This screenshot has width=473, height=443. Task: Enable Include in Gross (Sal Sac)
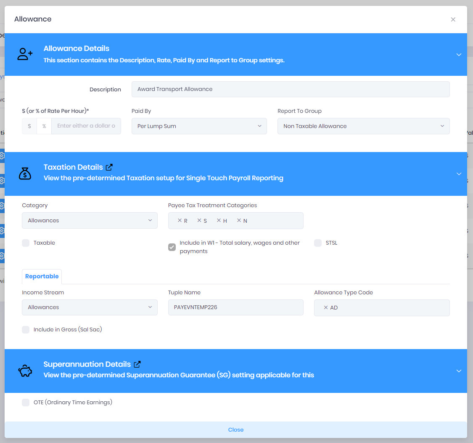pos(26,330)
